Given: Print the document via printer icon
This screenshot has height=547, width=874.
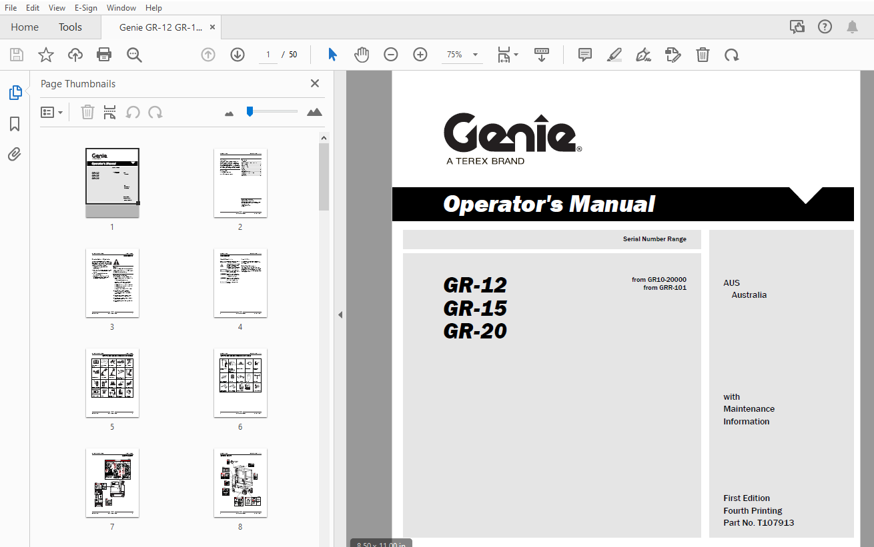Looking at the screenshot, I should pos(104,55).
